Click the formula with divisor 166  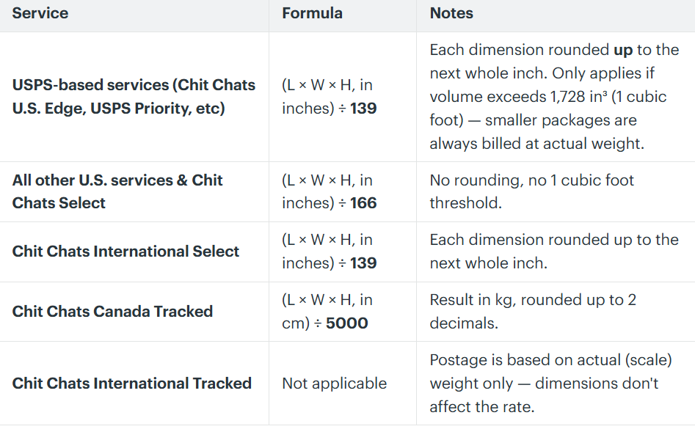pyautogui.click(x=330, y=191)
